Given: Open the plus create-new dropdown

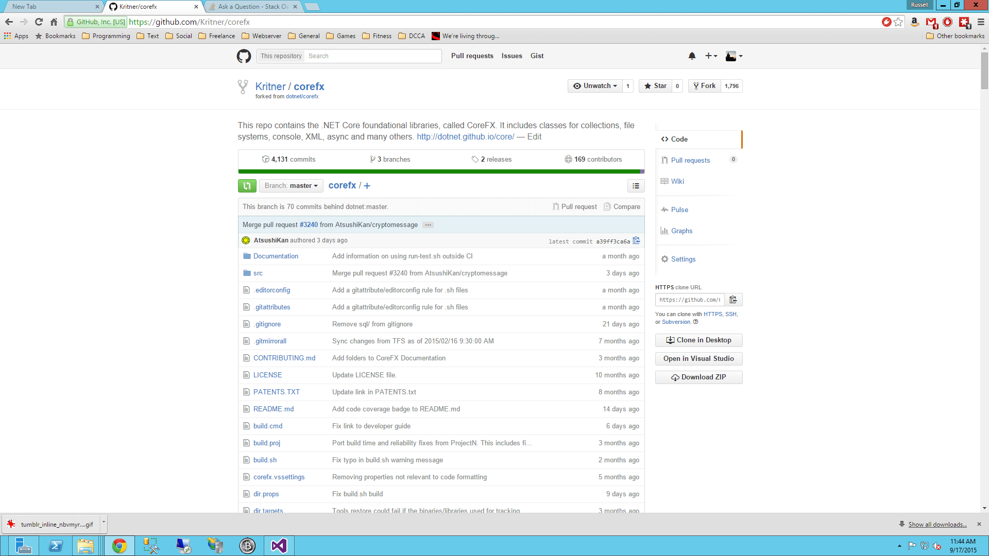Looking at the screenshot, I should 711,56.
